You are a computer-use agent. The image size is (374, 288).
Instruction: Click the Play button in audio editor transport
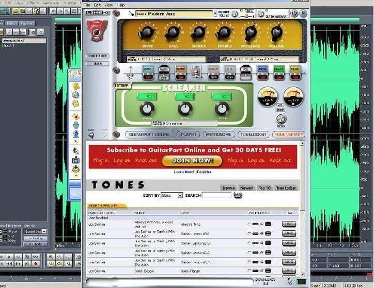click(x=9, y=257)
